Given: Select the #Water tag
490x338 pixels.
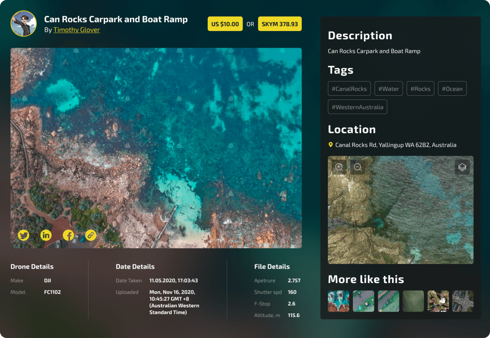Looking at the screenshot, I should [388, 89].
